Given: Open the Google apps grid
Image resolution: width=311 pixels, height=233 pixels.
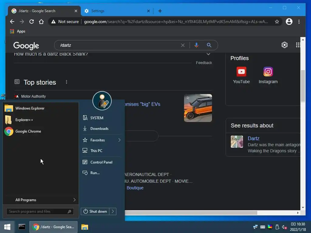Looking at the screenshot, I should coord(298,45).
